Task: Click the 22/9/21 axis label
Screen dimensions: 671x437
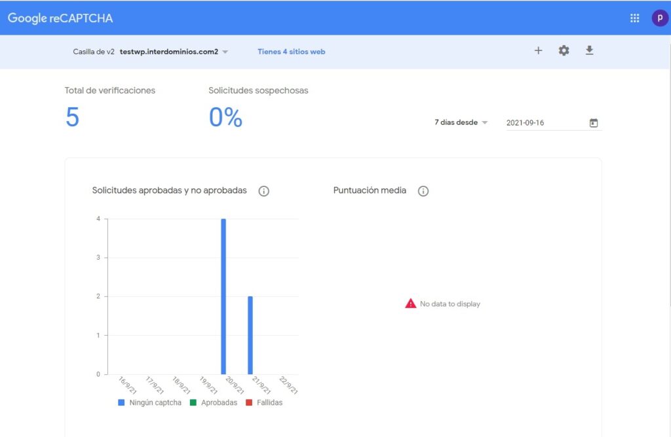Action: (288, 385)
